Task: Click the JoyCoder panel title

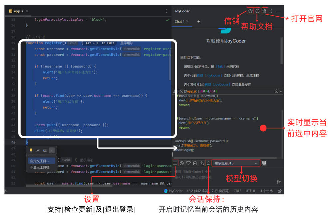Action: 182,11
